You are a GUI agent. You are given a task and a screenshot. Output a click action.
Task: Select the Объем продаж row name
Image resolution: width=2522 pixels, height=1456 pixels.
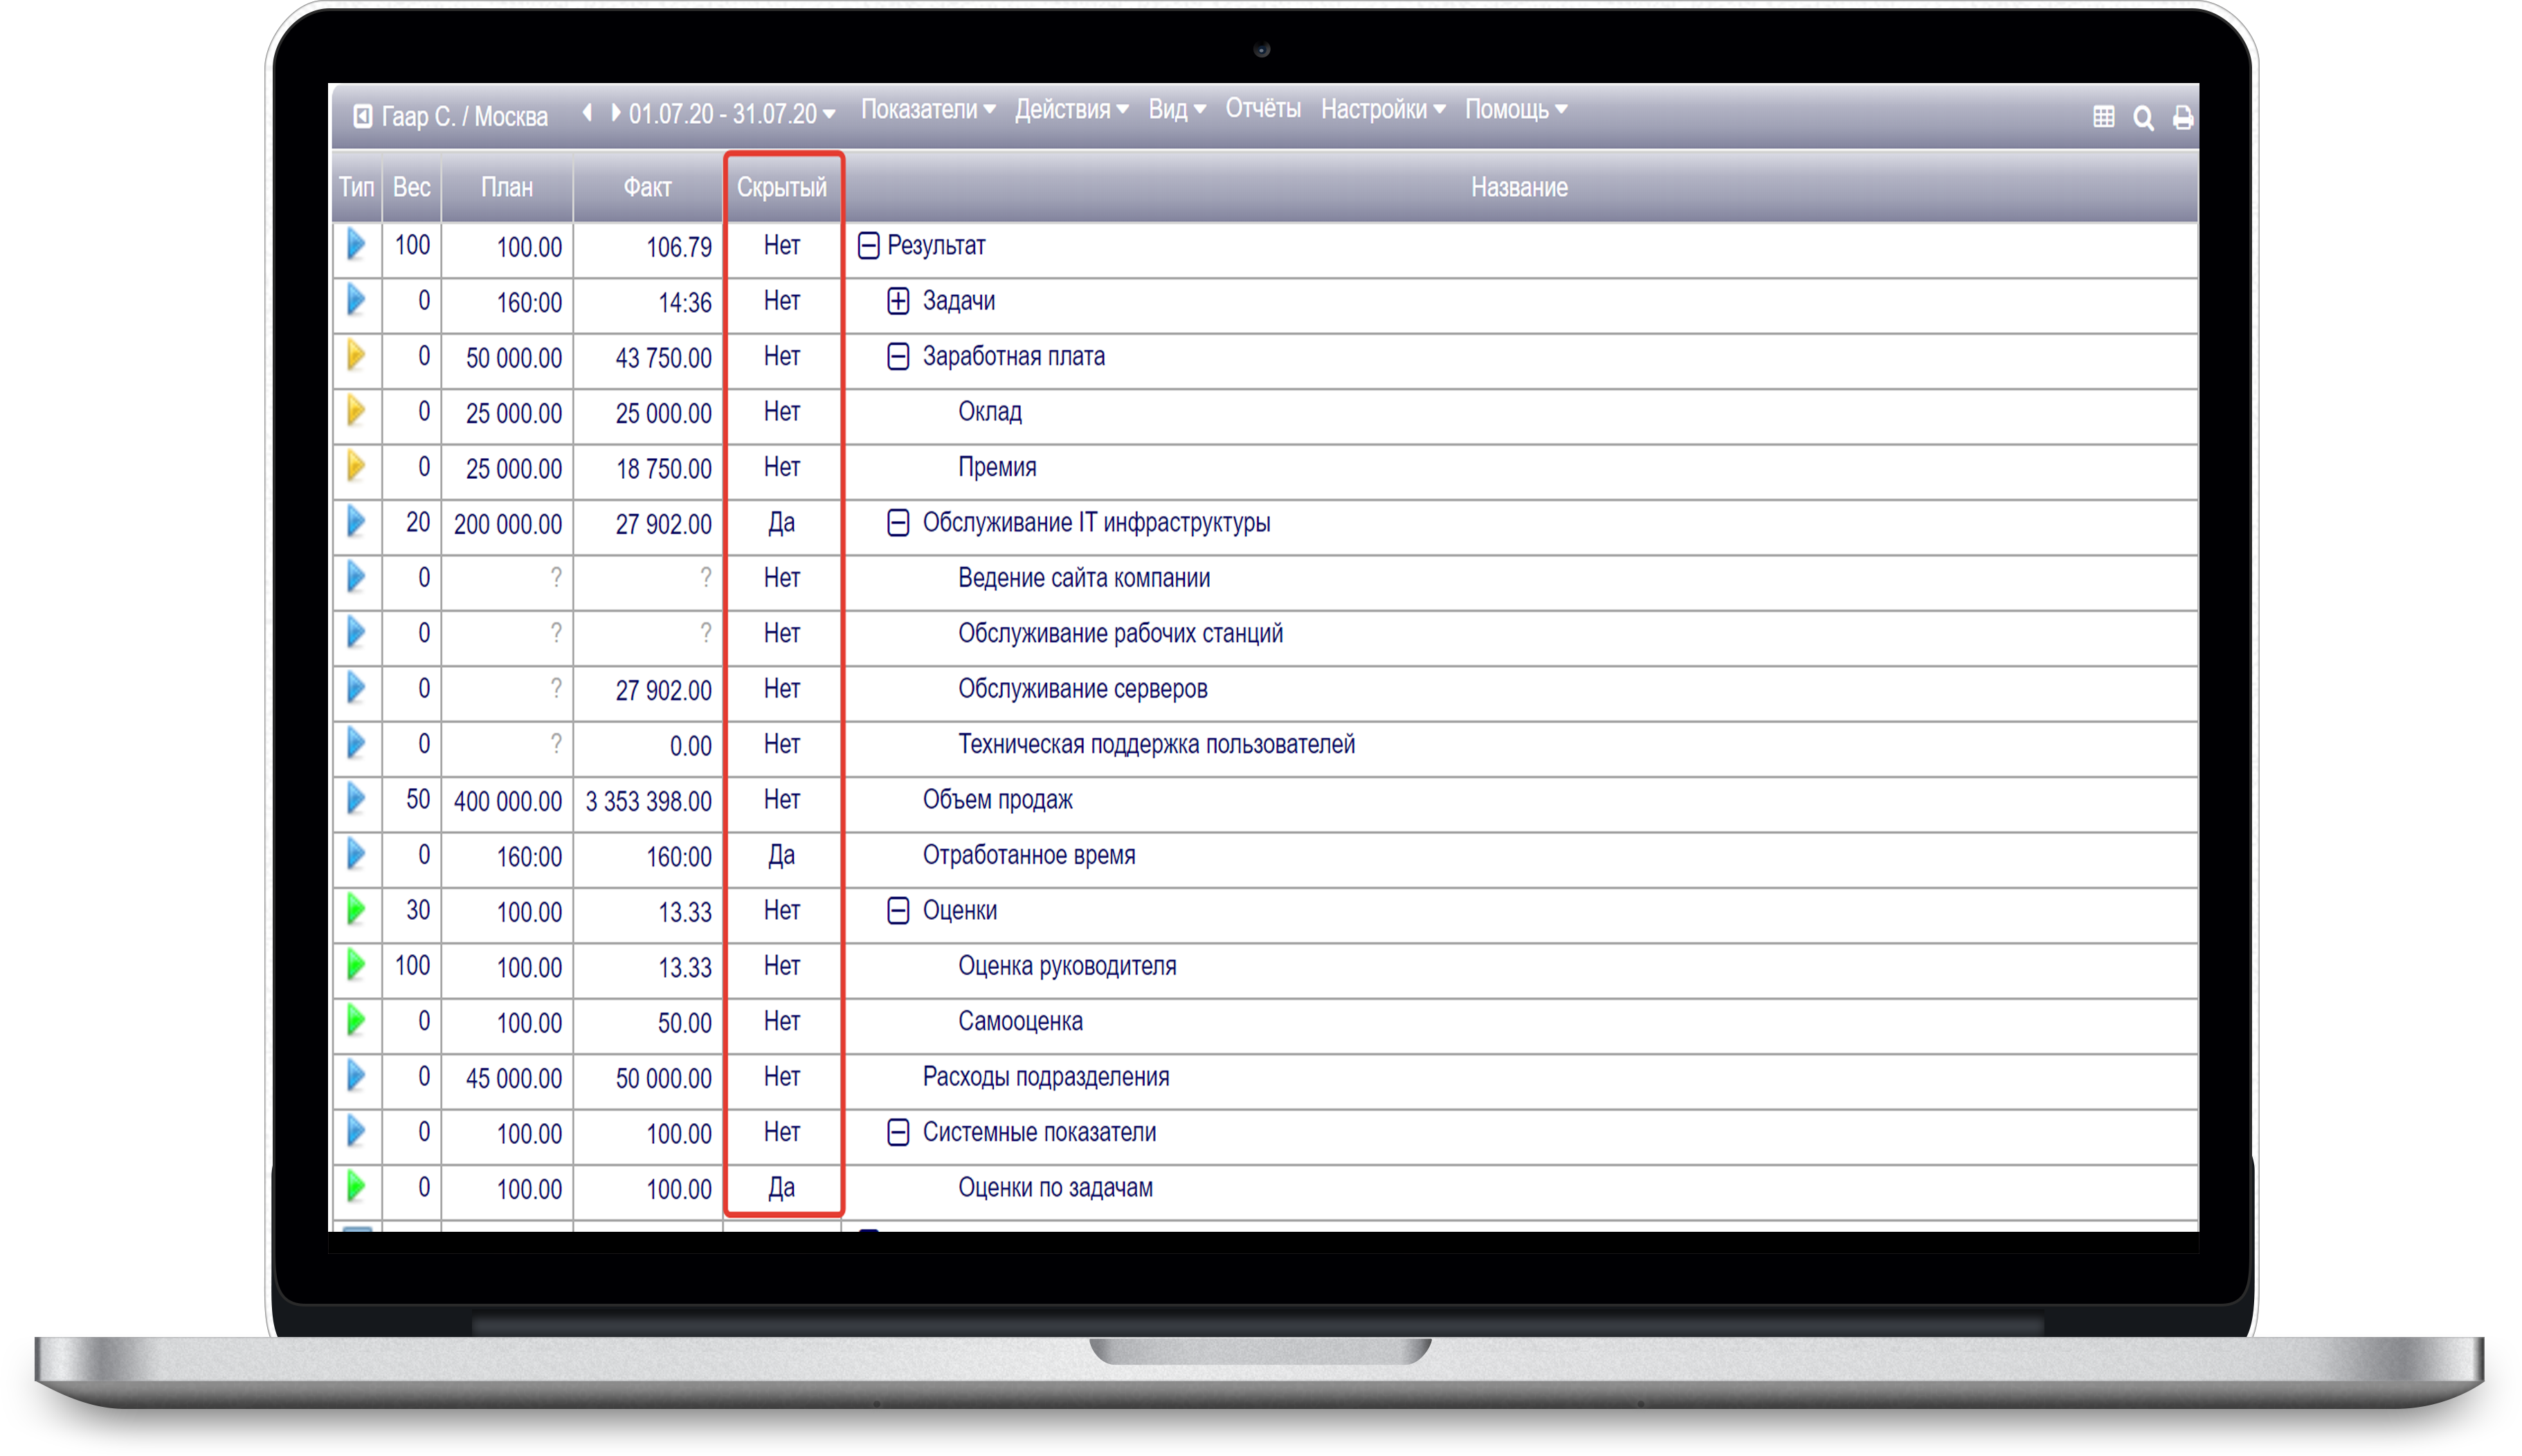[997, 800]
